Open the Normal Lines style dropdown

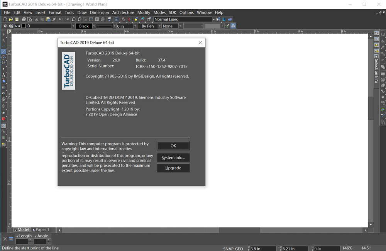213,19
